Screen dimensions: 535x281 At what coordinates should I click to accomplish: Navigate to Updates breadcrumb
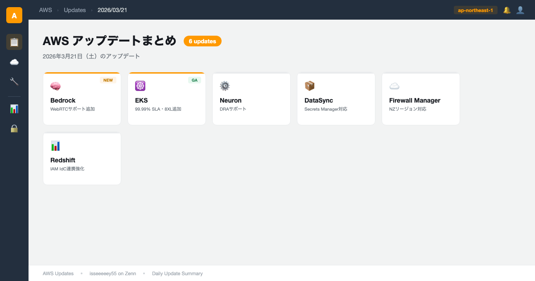click(x=74, y=10)
